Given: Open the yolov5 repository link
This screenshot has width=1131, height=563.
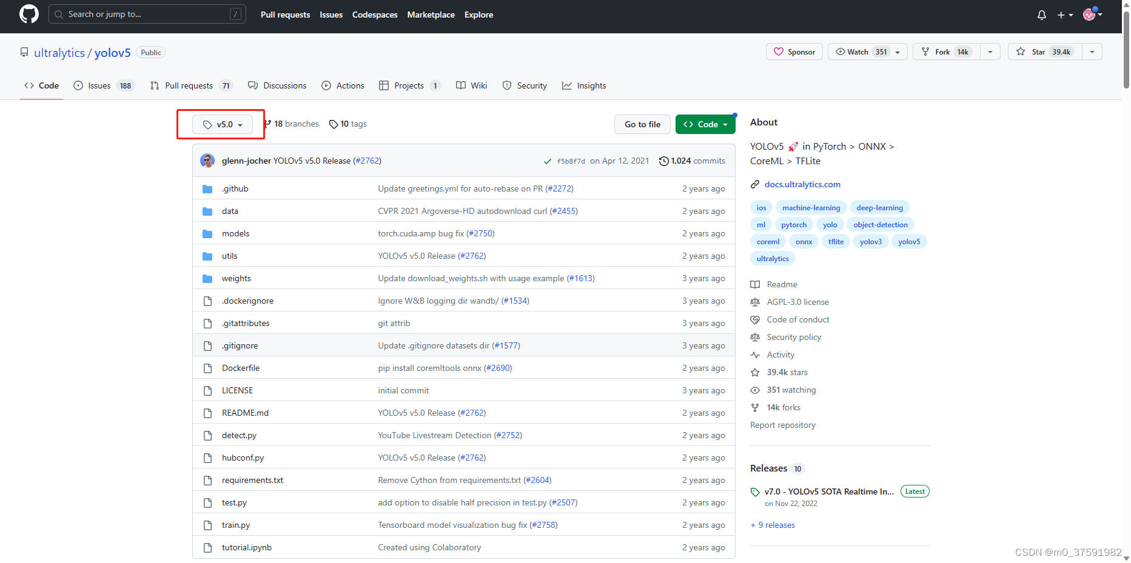Looking at the screenshot, I should point(112,53).
